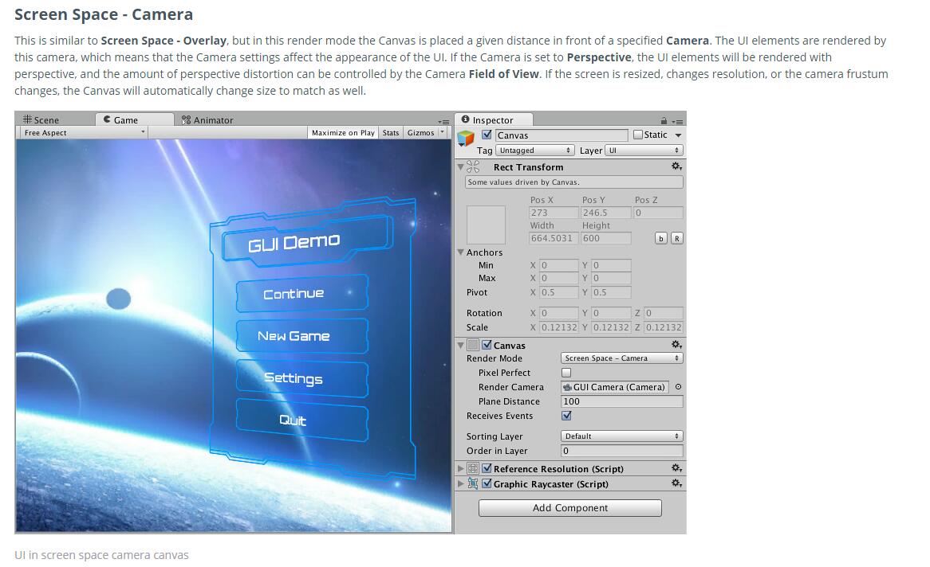The height and width of the screenshot is (567, 930).
Task: Toggle the Canvas GameObject active checkbox
Action: point(487,135)
